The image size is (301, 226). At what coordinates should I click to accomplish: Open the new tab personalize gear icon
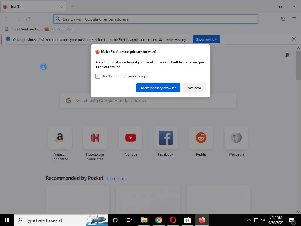coord(287,55)
